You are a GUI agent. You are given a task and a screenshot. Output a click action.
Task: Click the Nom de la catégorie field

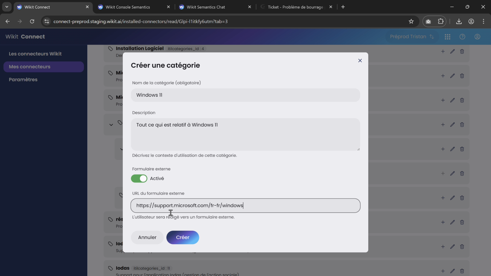[245, 95]
